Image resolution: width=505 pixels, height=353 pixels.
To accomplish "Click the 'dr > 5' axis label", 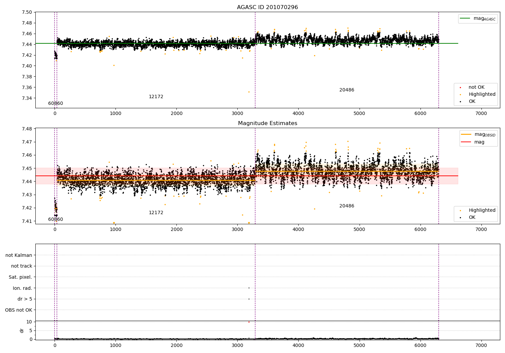I will [25, 299].
